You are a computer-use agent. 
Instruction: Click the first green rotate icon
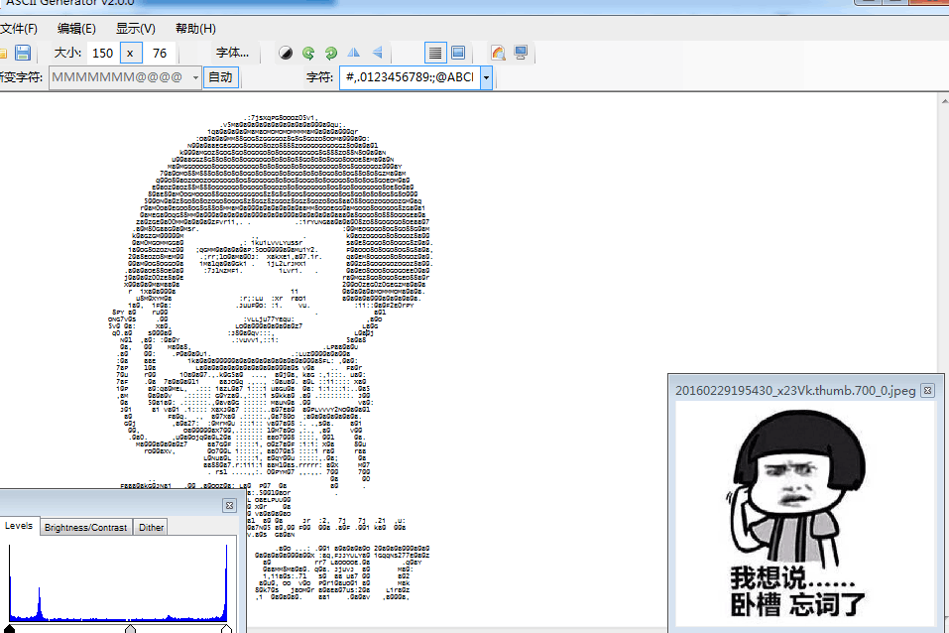pyautogui.click(x=308, y=54)
